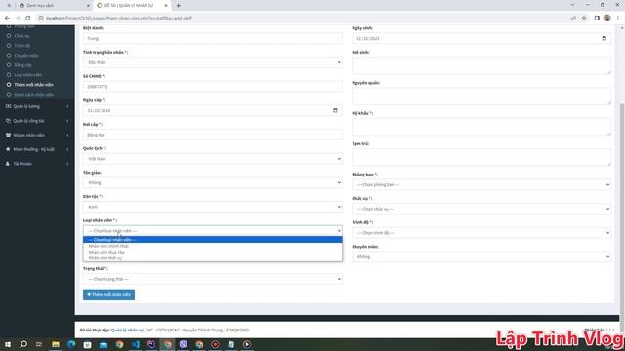
Task: Expand 'Nhóm nhân viên' sidebar menu
Action: (37, 135)
